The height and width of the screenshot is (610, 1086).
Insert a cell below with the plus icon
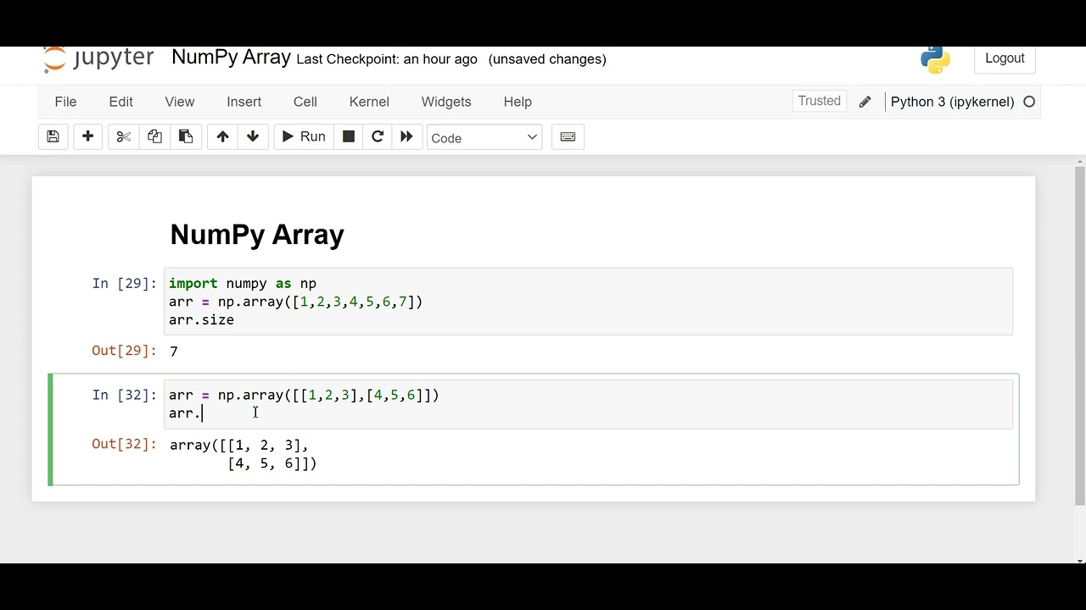click(x=87, y=137)
